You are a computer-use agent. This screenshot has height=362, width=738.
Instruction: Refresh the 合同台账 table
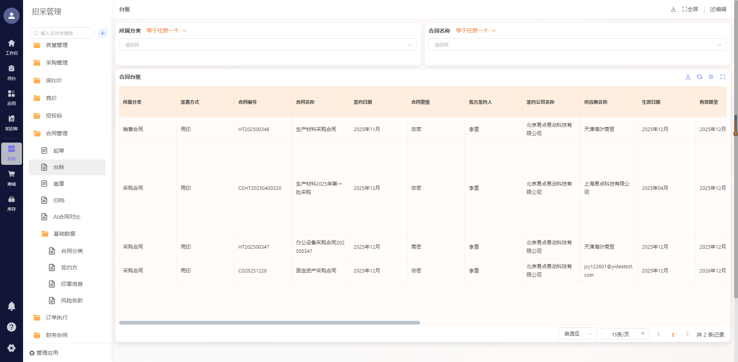(x=700, y=77)
